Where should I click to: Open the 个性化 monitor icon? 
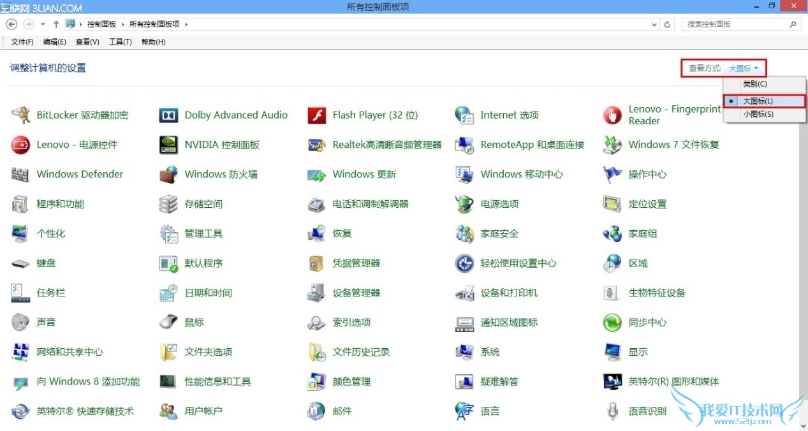(20, 233)
